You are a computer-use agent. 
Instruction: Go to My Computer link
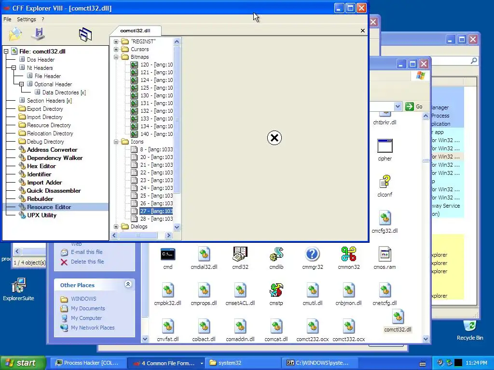86,318
